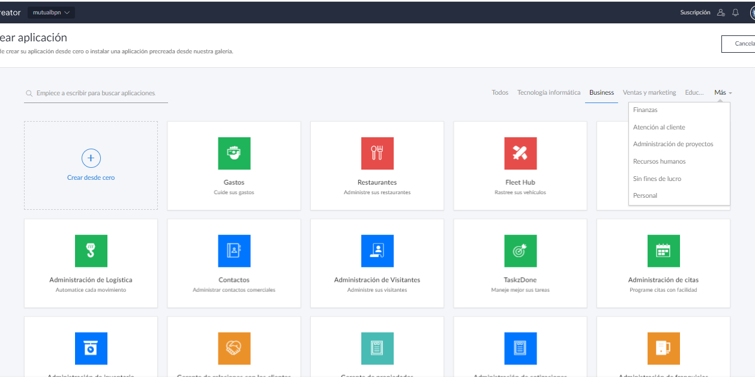Click the notification bell icon
Viewport: 755px width, 377px height.
[735, 12]
